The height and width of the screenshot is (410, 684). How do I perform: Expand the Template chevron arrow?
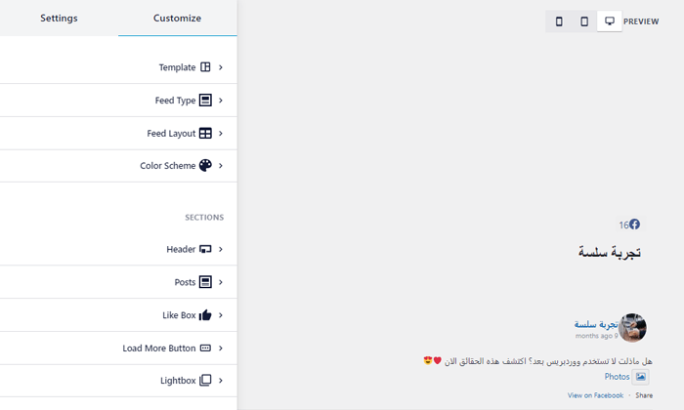pos(221,67)
